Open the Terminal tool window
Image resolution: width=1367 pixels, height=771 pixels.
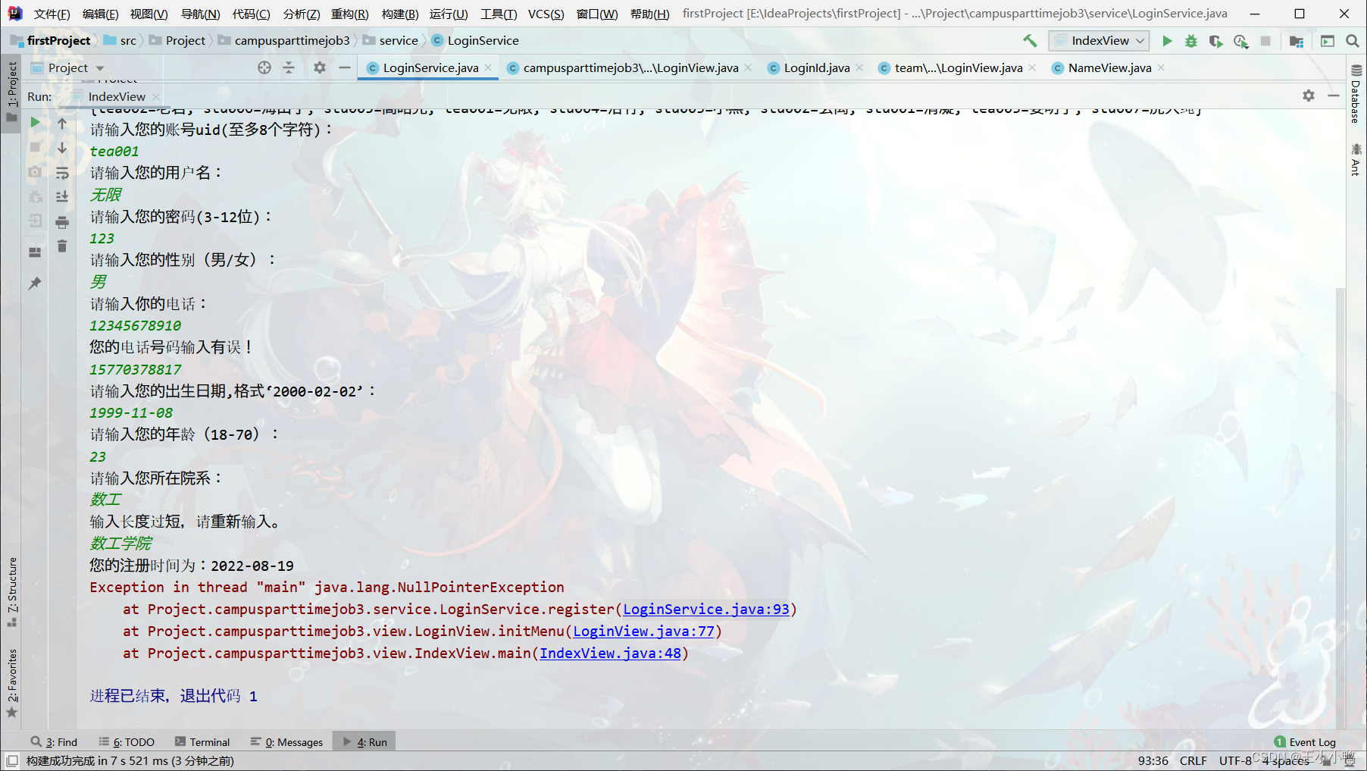[x=202, y=742]
